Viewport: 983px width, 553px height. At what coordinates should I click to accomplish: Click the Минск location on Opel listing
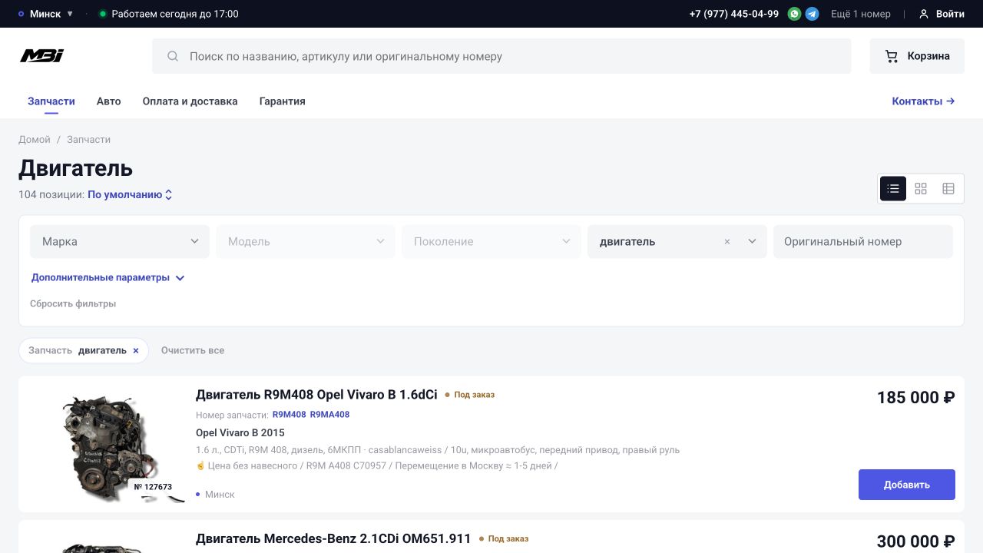pos(220,495)
